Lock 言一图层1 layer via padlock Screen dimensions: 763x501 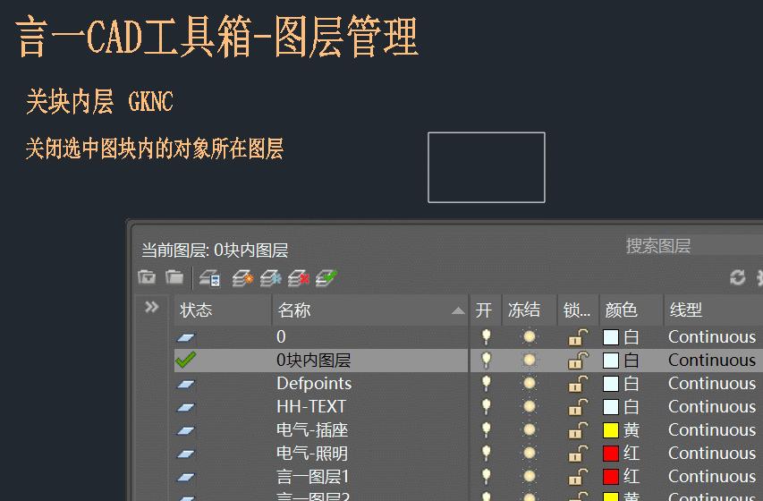[x=578, y=477]
